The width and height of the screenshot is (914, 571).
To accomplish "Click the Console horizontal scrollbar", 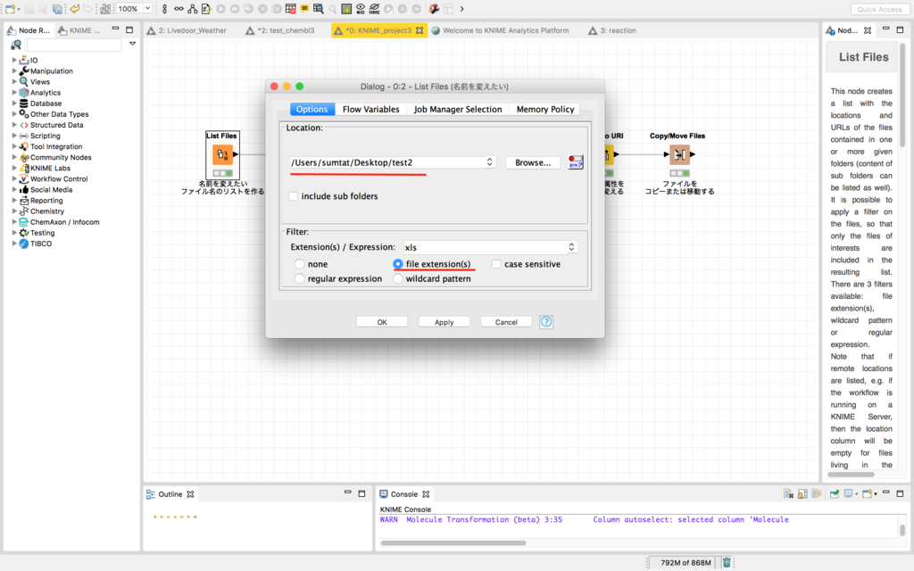I will [453, 543].
